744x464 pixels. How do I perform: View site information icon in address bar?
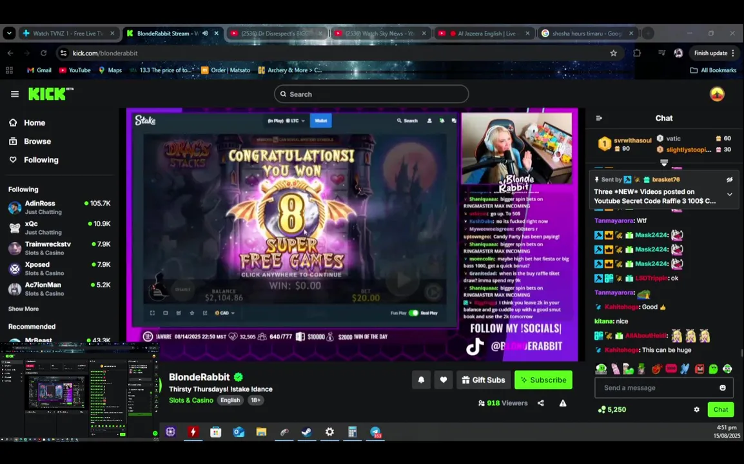(64, 53)
